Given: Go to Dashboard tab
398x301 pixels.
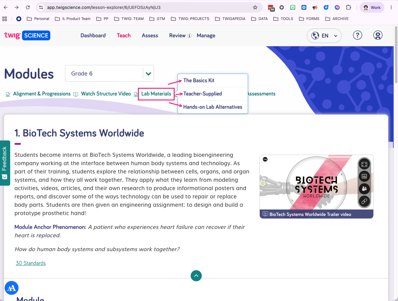Looking at the screenshot, I should [x=93, y=35].
